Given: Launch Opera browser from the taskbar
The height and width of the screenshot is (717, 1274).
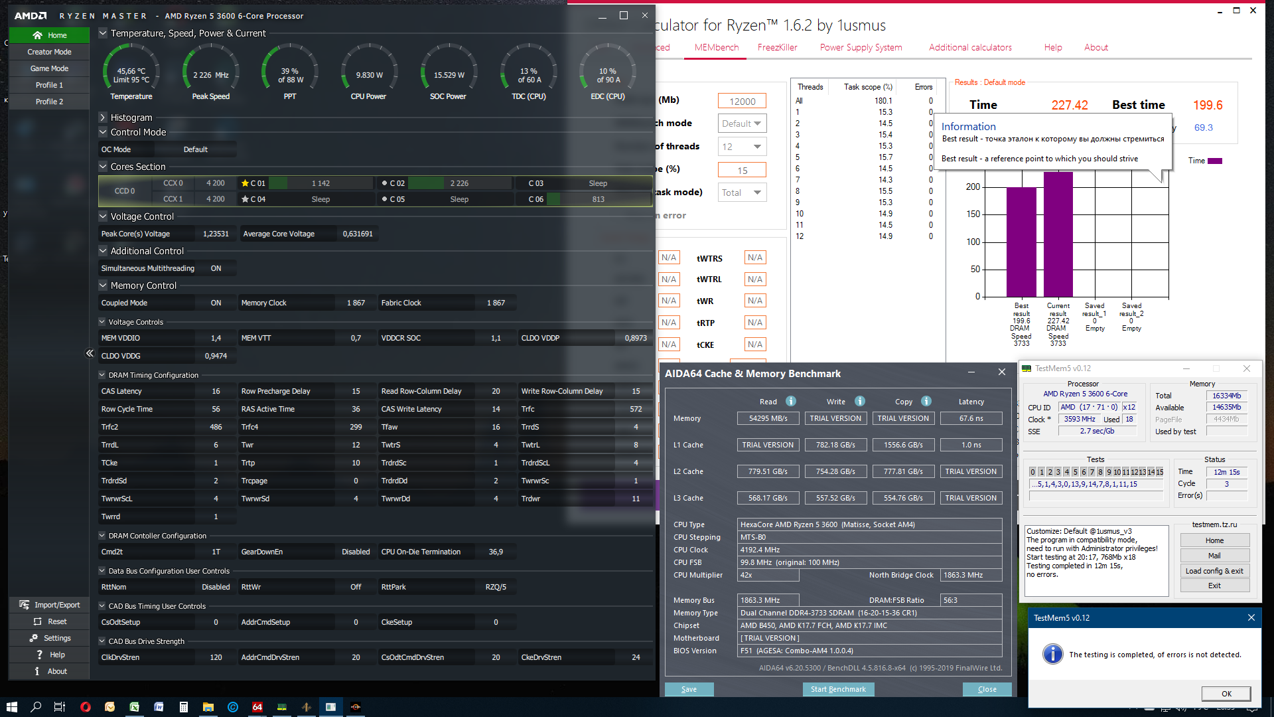Looking at the screenshot, I should click(x=85, y=707).
